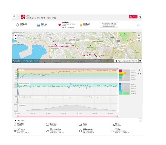Go to previous lap arrow
The width and height of the screenshot is (166, 145).
(16, 120)
